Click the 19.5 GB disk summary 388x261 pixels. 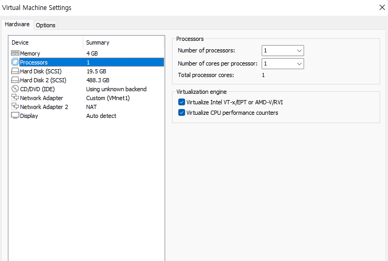click(x=96, y=71)
